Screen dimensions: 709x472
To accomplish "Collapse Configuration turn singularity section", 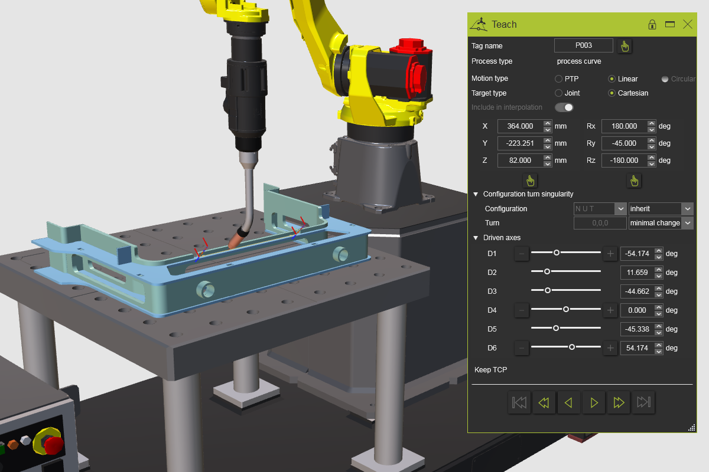I will (476, 194).
